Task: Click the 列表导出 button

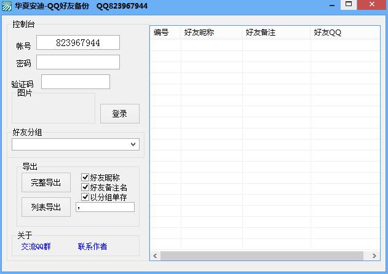Action: (x=46, y=207)
